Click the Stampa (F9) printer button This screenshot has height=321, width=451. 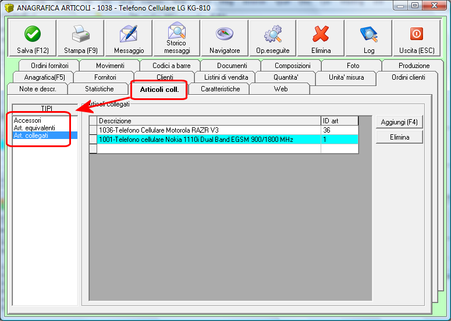tap(81, 38)
